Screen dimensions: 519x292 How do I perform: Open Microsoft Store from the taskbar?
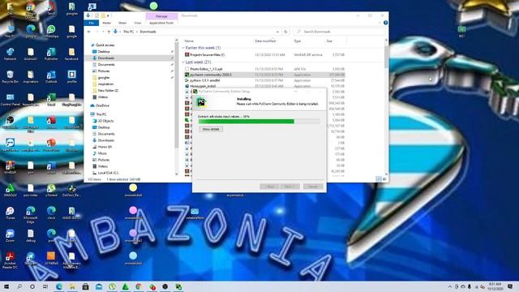[x=85, y=286]
